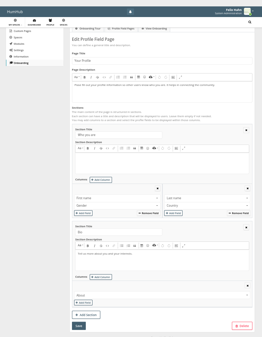Switch to Profile Field Pages tab

coord(121,29)
